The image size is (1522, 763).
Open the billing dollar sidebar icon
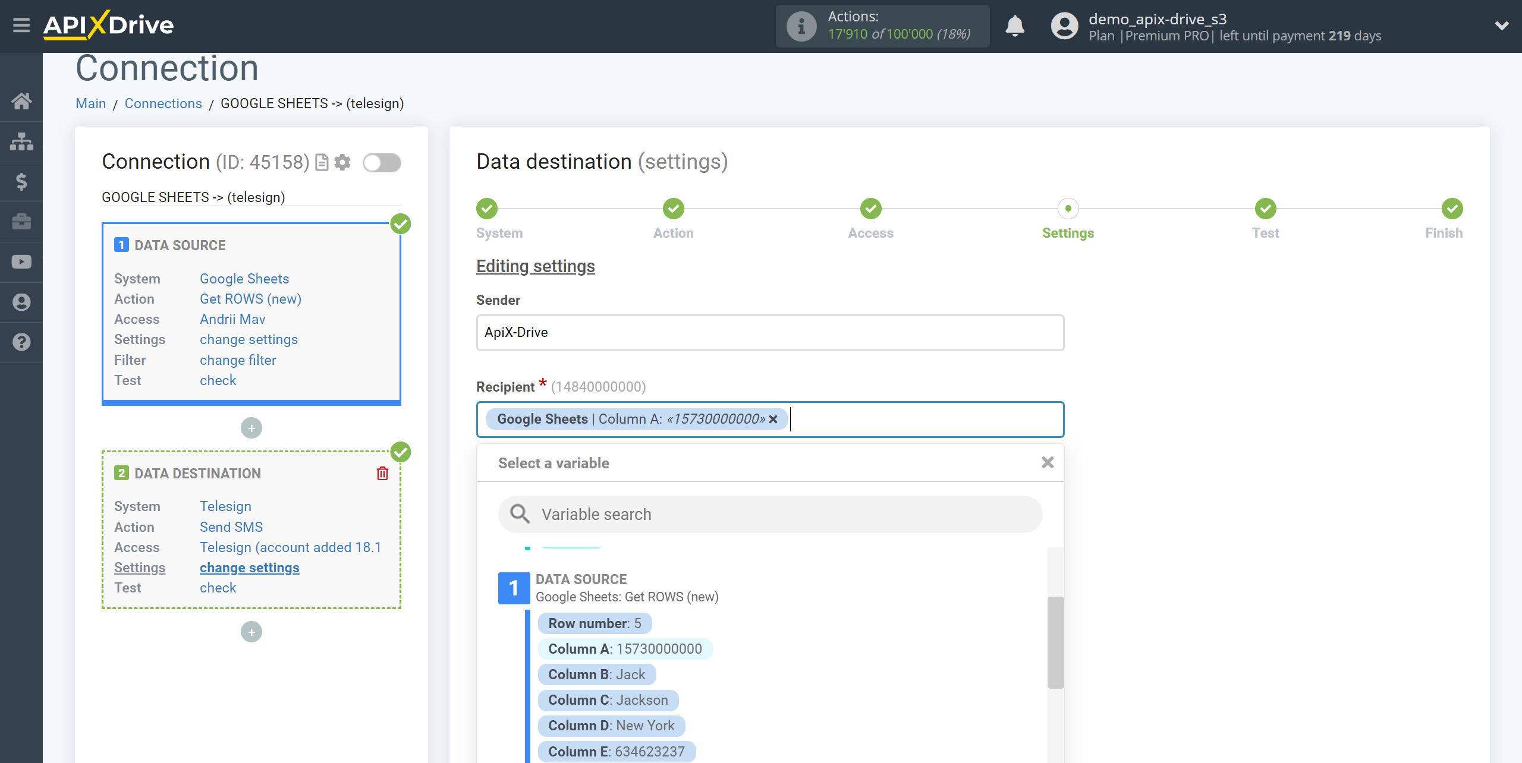(x=21, y=181)
